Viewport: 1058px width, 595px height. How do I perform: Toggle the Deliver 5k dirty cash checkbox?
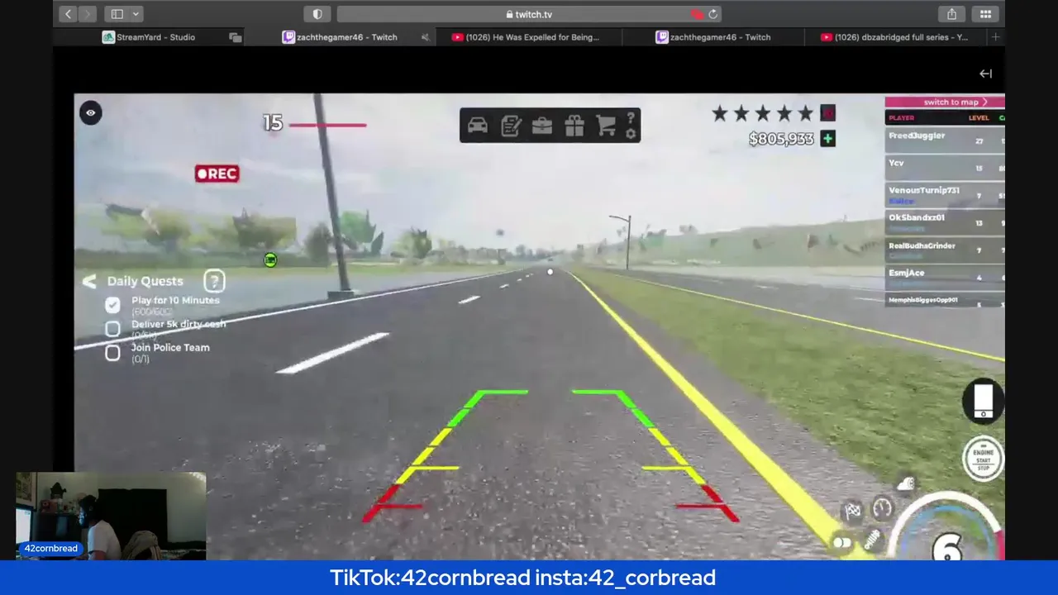[x=112, y=328]
